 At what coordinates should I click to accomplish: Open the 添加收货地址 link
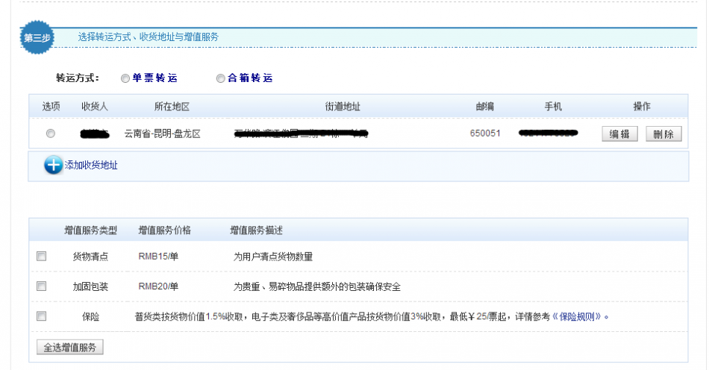tap(91, 165)
